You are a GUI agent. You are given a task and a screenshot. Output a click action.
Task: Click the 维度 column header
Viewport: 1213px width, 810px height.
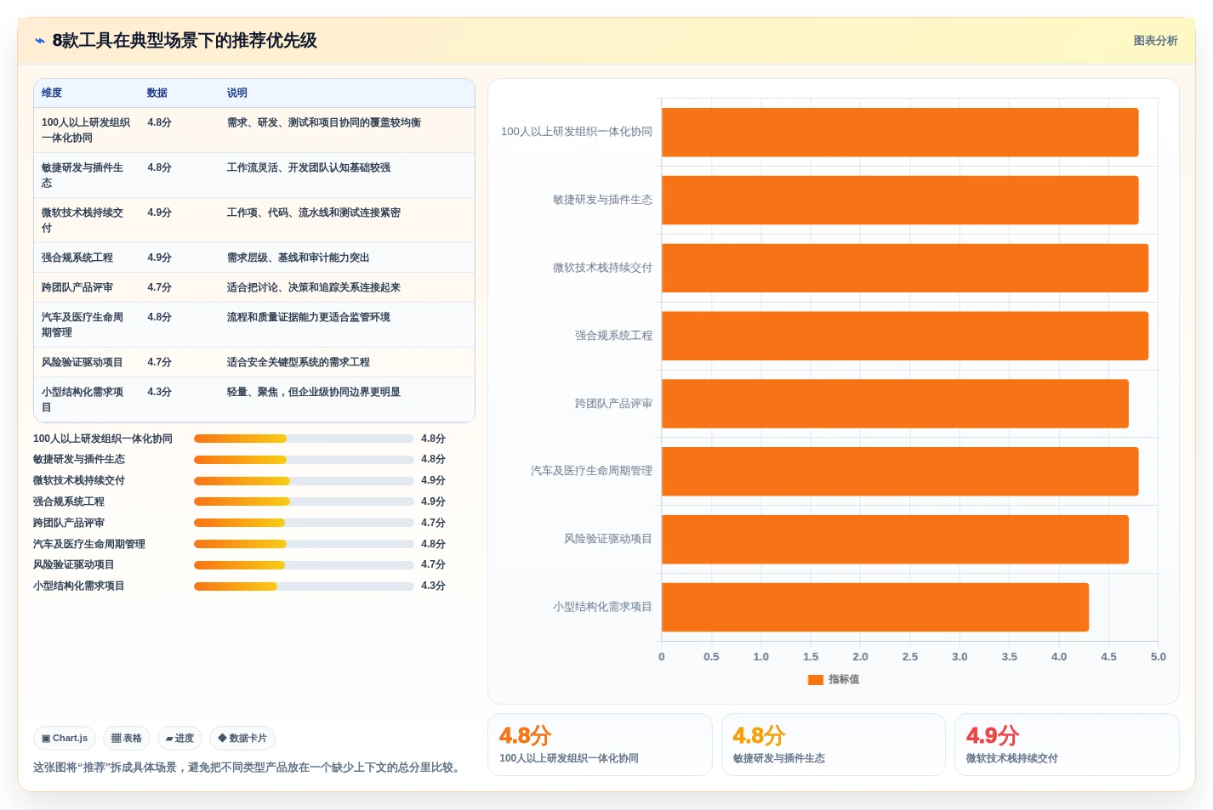tap(52, 93)
